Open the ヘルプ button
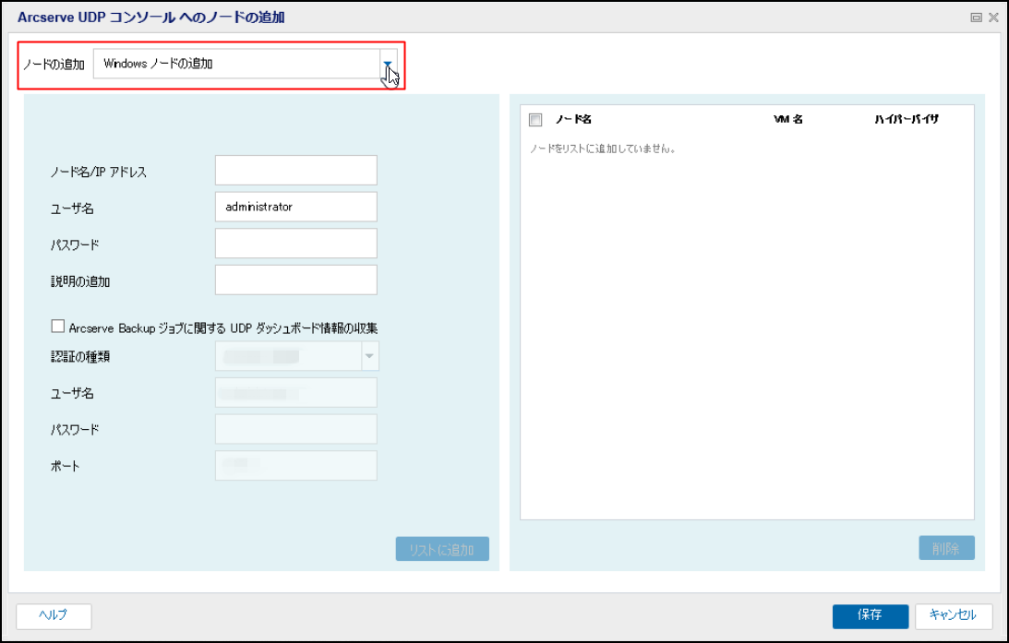Screen dimensions: 1009x643 (54, 615)
